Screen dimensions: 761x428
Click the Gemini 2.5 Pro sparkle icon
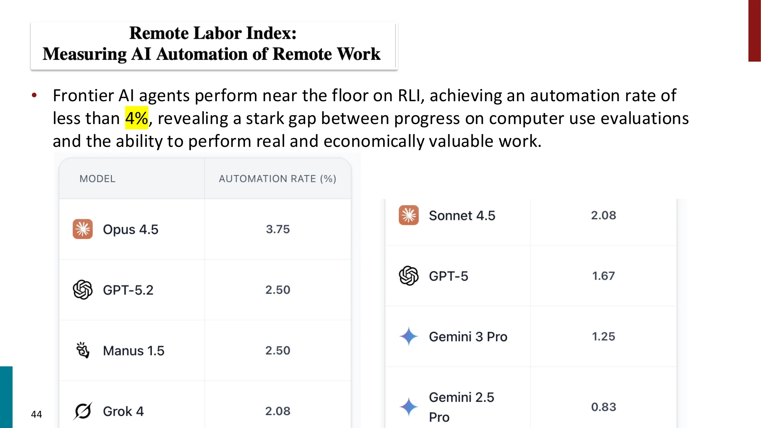tap(409, 407)
